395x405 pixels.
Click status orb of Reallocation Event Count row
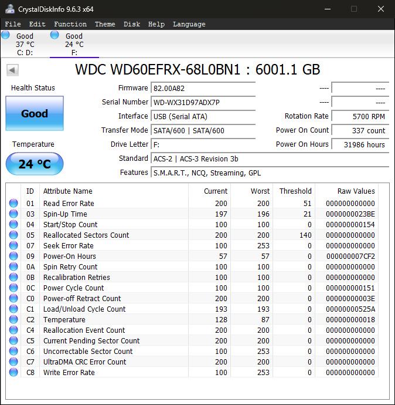click(13, 330)
